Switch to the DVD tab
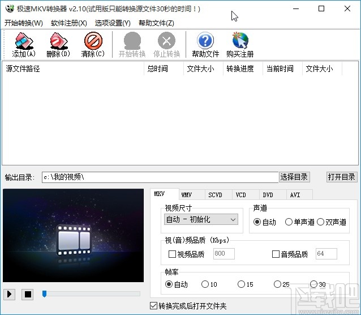The height and width of the screenshot is (315, 361). (x=273, y=195)
